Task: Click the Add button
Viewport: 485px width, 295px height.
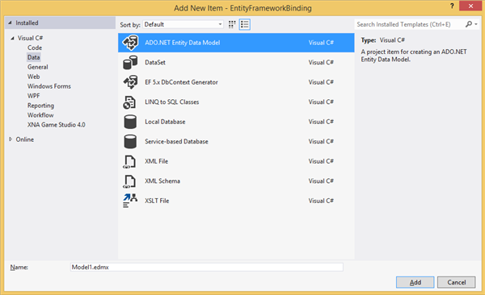Action: click(415, 282)
